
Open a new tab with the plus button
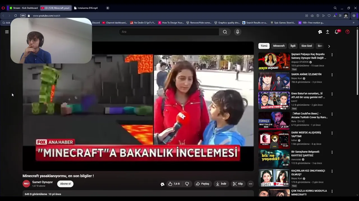108,8
